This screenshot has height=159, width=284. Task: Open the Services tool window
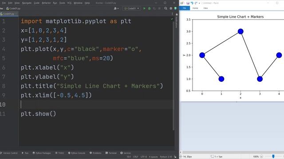126,153
